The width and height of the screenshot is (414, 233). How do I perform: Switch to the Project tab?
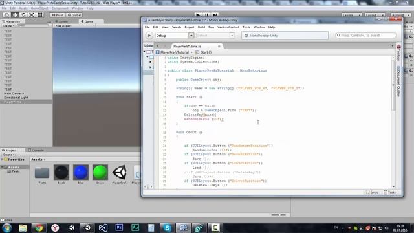(x=10, y=150)
